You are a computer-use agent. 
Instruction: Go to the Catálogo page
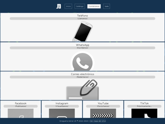coord(80,6)
